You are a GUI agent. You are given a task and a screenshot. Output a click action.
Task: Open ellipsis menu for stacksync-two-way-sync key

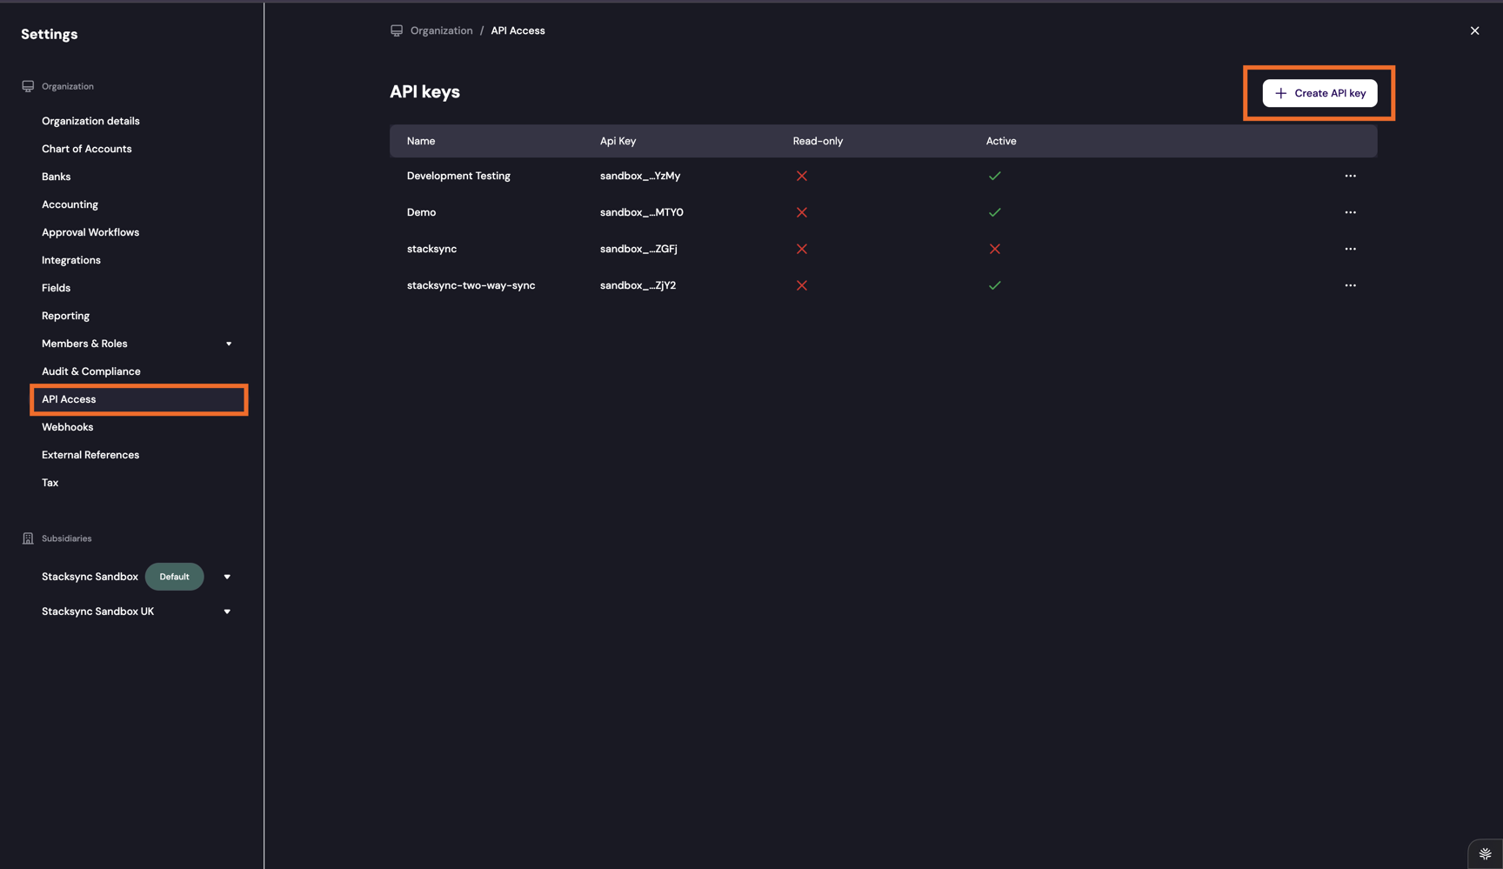(1350, 285)
